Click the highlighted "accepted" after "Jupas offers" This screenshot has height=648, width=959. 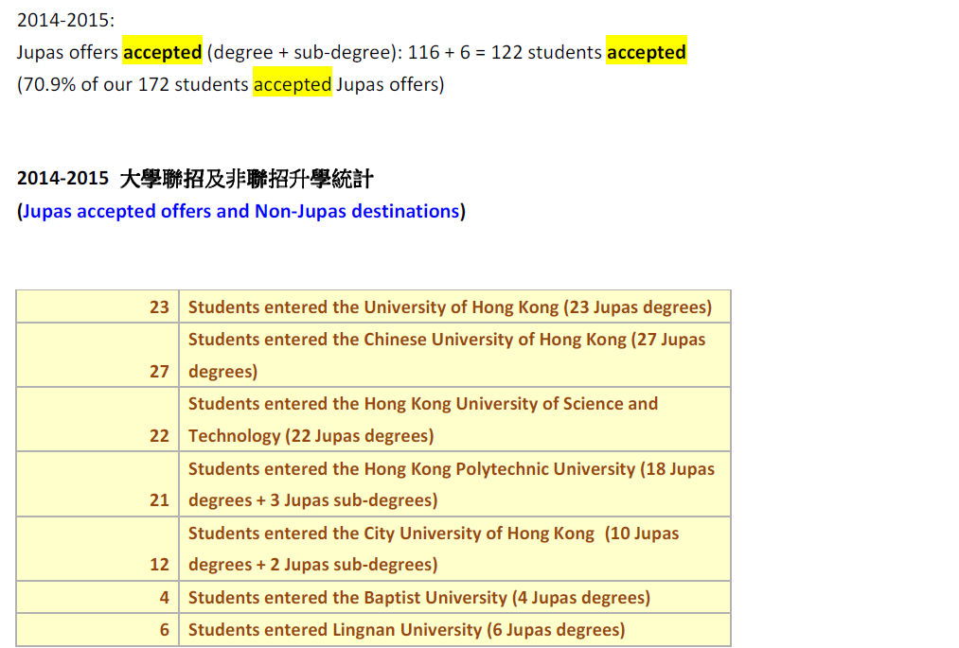point(162,52)
